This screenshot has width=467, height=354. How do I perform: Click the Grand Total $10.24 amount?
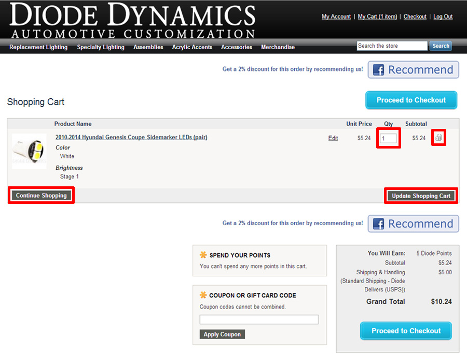[441, 302]
